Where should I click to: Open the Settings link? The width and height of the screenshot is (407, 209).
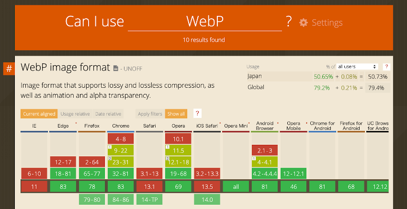[327, 23]
